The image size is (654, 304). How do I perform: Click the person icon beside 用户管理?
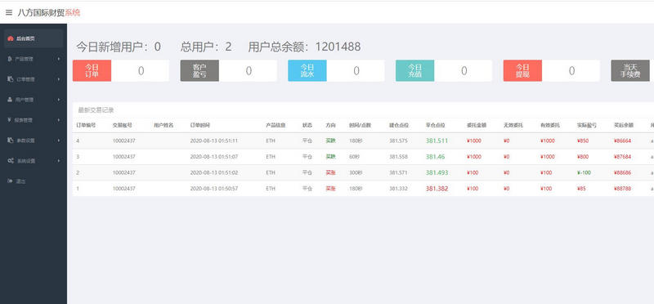[11, 99]
